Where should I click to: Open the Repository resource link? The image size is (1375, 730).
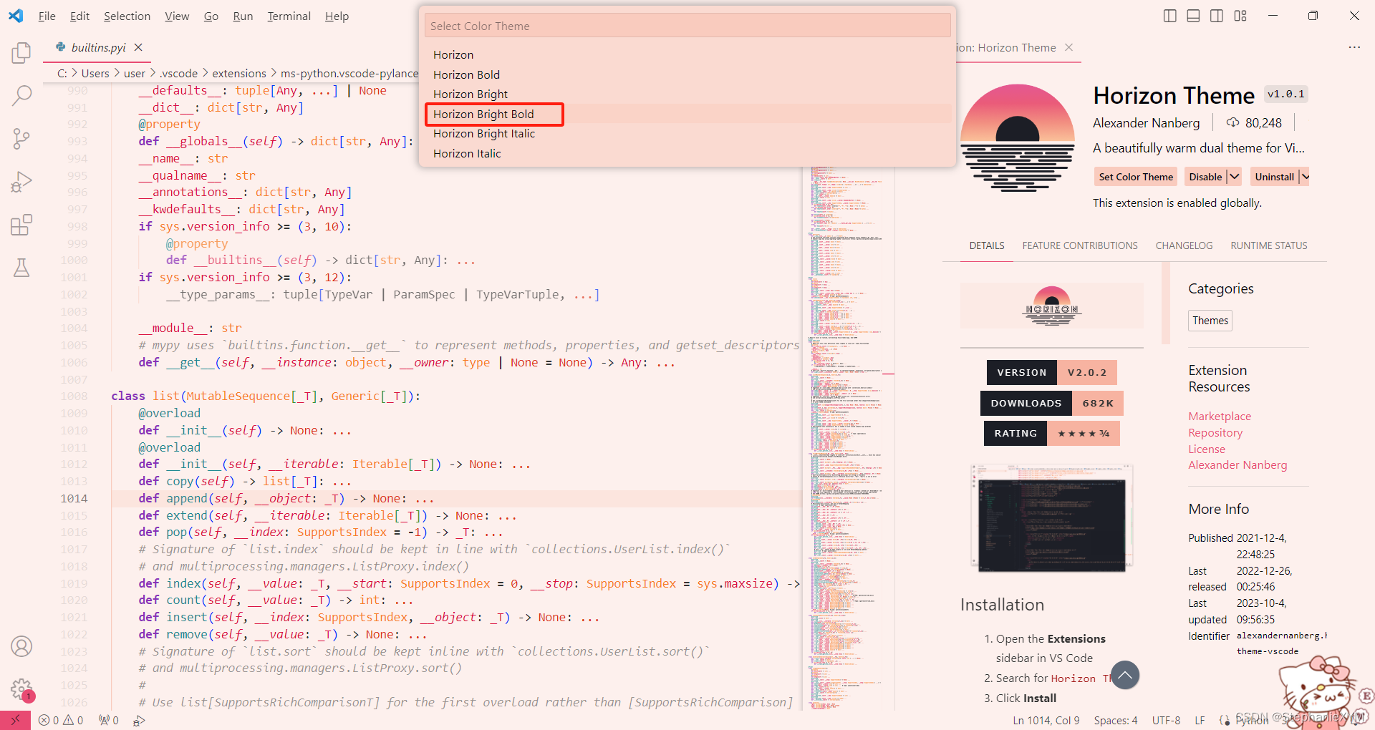1215,432
